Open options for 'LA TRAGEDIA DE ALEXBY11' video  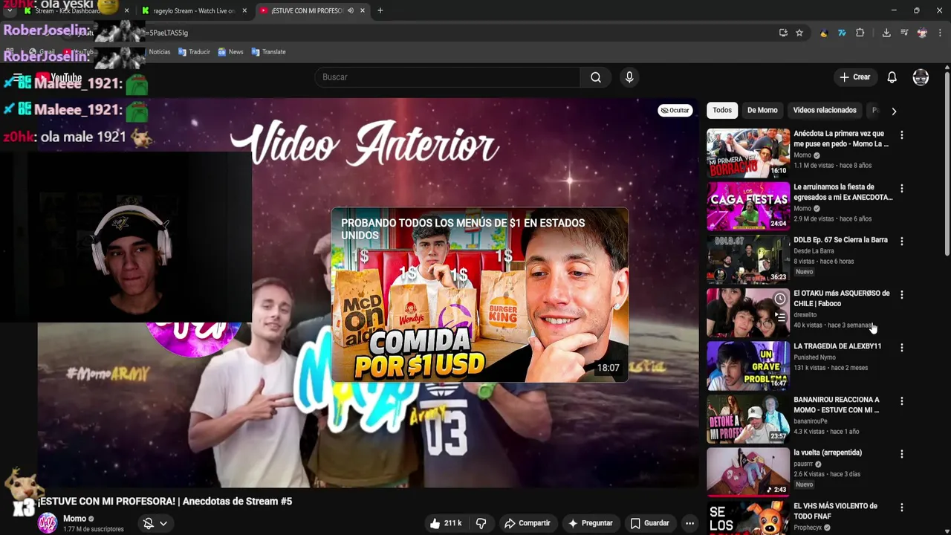tap(901, 348)
